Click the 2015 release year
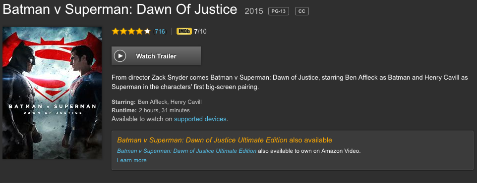 254,11
